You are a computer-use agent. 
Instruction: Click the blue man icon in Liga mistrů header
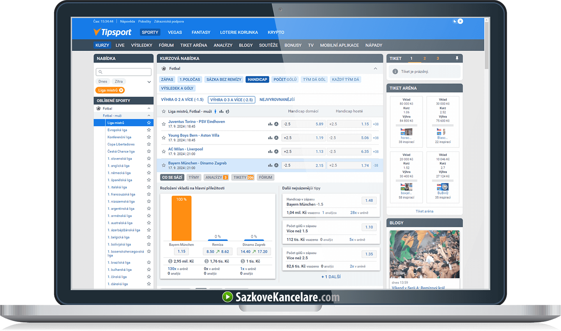tap(215, 111)
